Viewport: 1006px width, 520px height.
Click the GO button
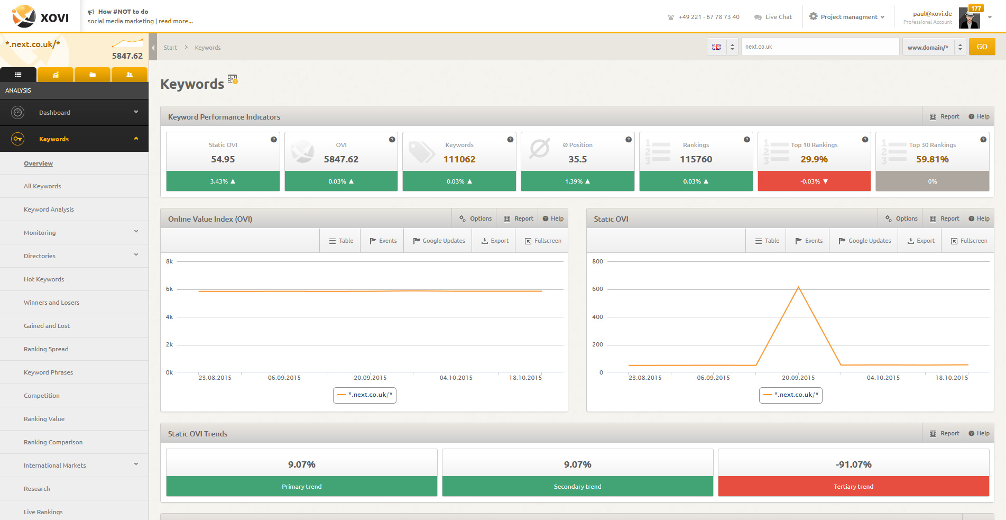pyautogui.click(x=982, y=47)
